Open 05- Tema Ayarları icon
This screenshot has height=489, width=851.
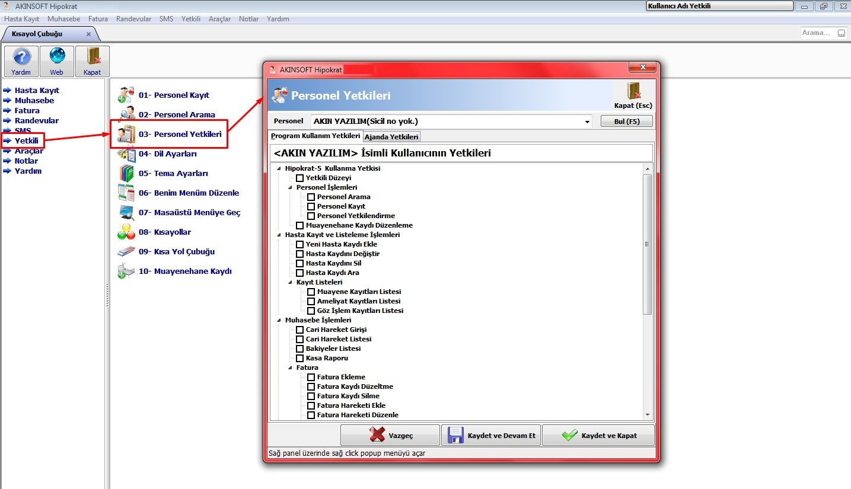[x=126, y=174]
